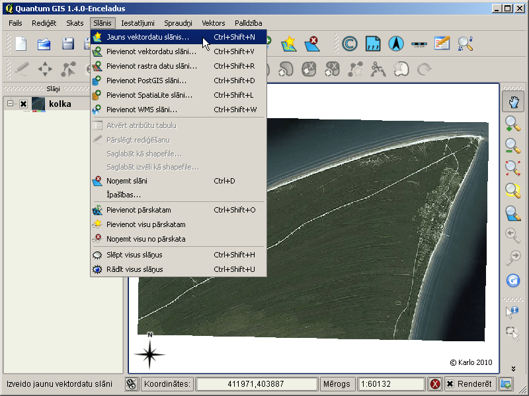This screenshot has height=396, width=529.
Task: Click the coordinates field in status bar
Action: tap(256, 384)
